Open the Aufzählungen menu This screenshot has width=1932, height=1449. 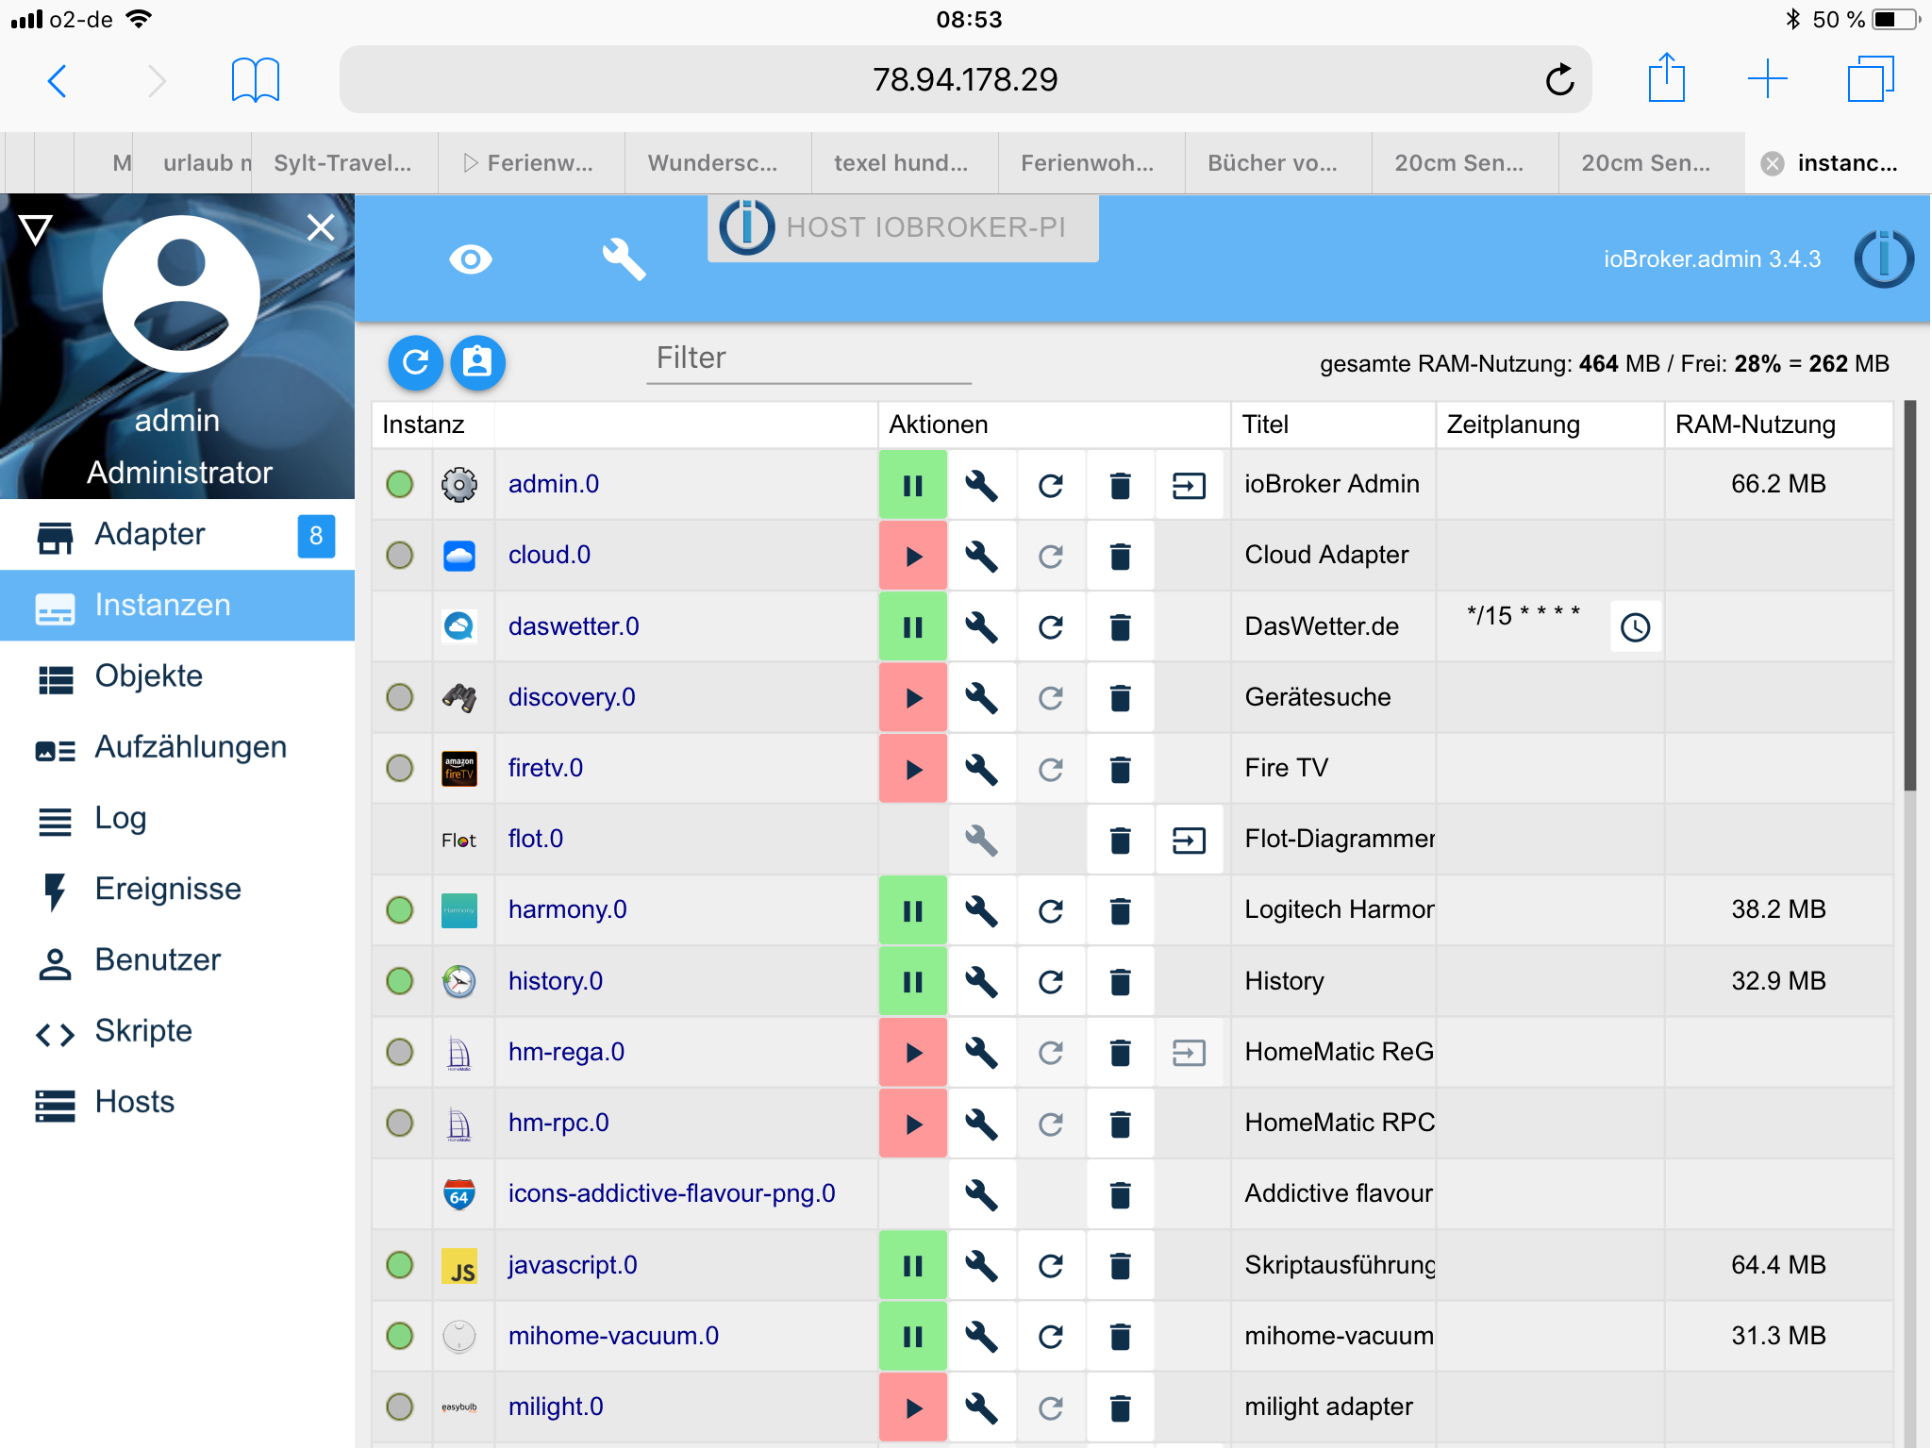[x=177, y=747]
